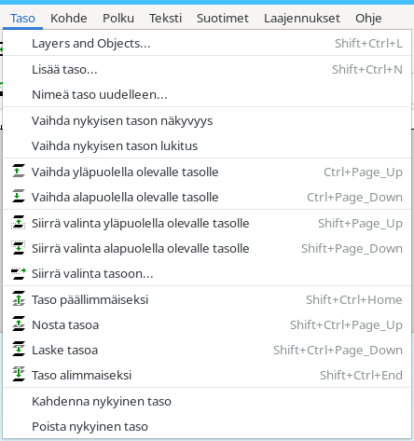
Task: Click the Shift+Ctrl+N shortcut label
Action: click(367, 69)
